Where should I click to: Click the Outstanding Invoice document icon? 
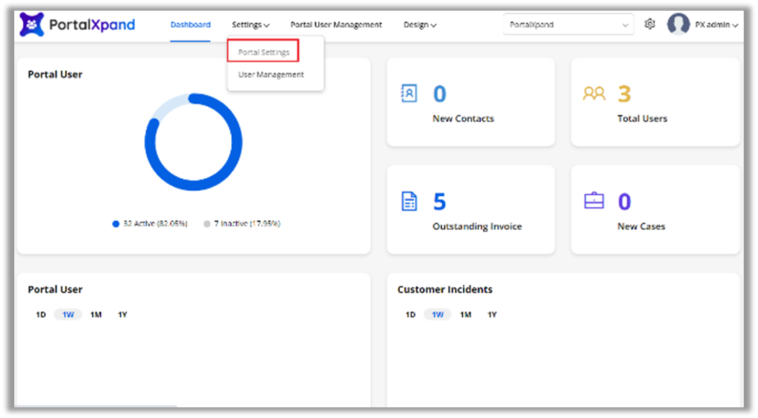coord(409,202)
